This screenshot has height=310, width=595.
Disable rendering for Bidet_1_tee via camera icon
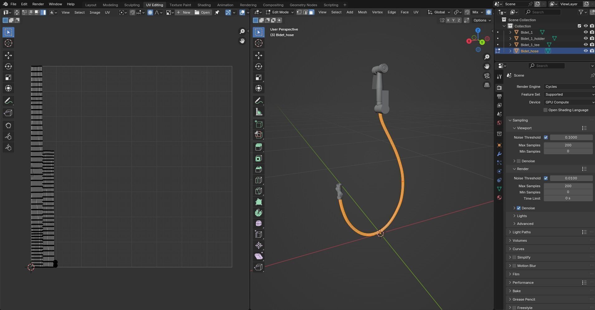(592, 45)
